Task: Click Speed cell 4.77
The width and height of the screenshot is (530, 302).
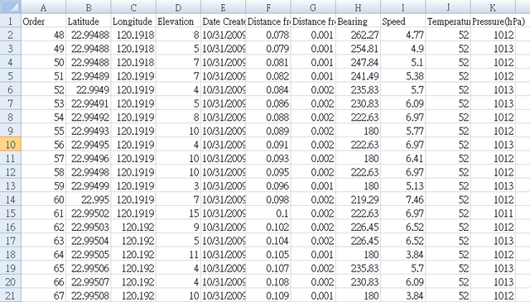Action: [x=403, y=35]
